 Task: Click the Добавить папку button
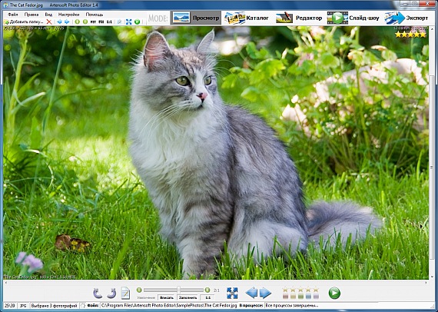tap(24, 22)
